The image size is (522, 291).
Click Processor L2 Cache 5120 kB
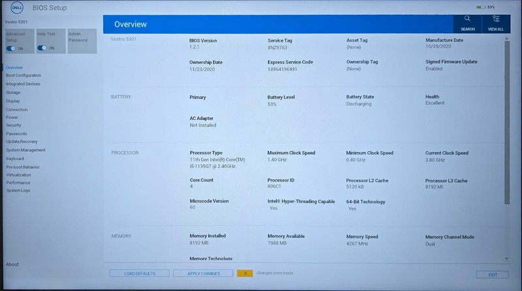coord(355,187)
